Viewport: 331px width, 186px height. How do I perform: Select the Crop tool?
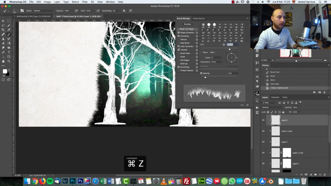[x=3, y=30]
